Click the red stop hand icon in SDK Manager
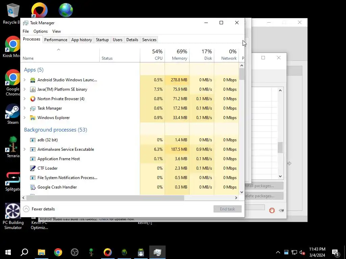Viewport: 346px width, 259px height. click(272, 210)
